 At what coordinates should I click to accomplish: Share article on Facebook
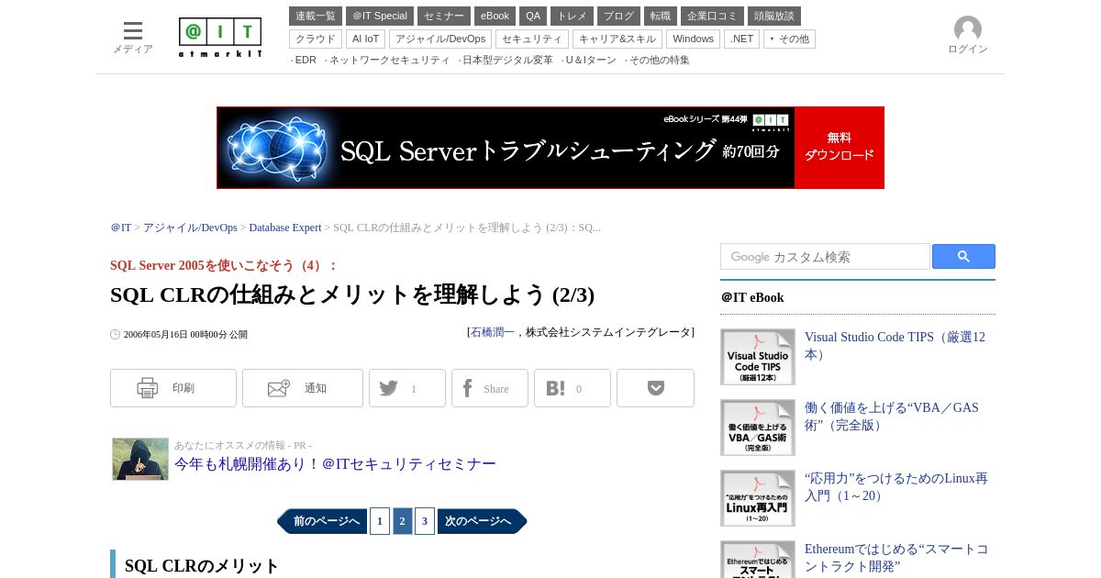coord(490,388)
